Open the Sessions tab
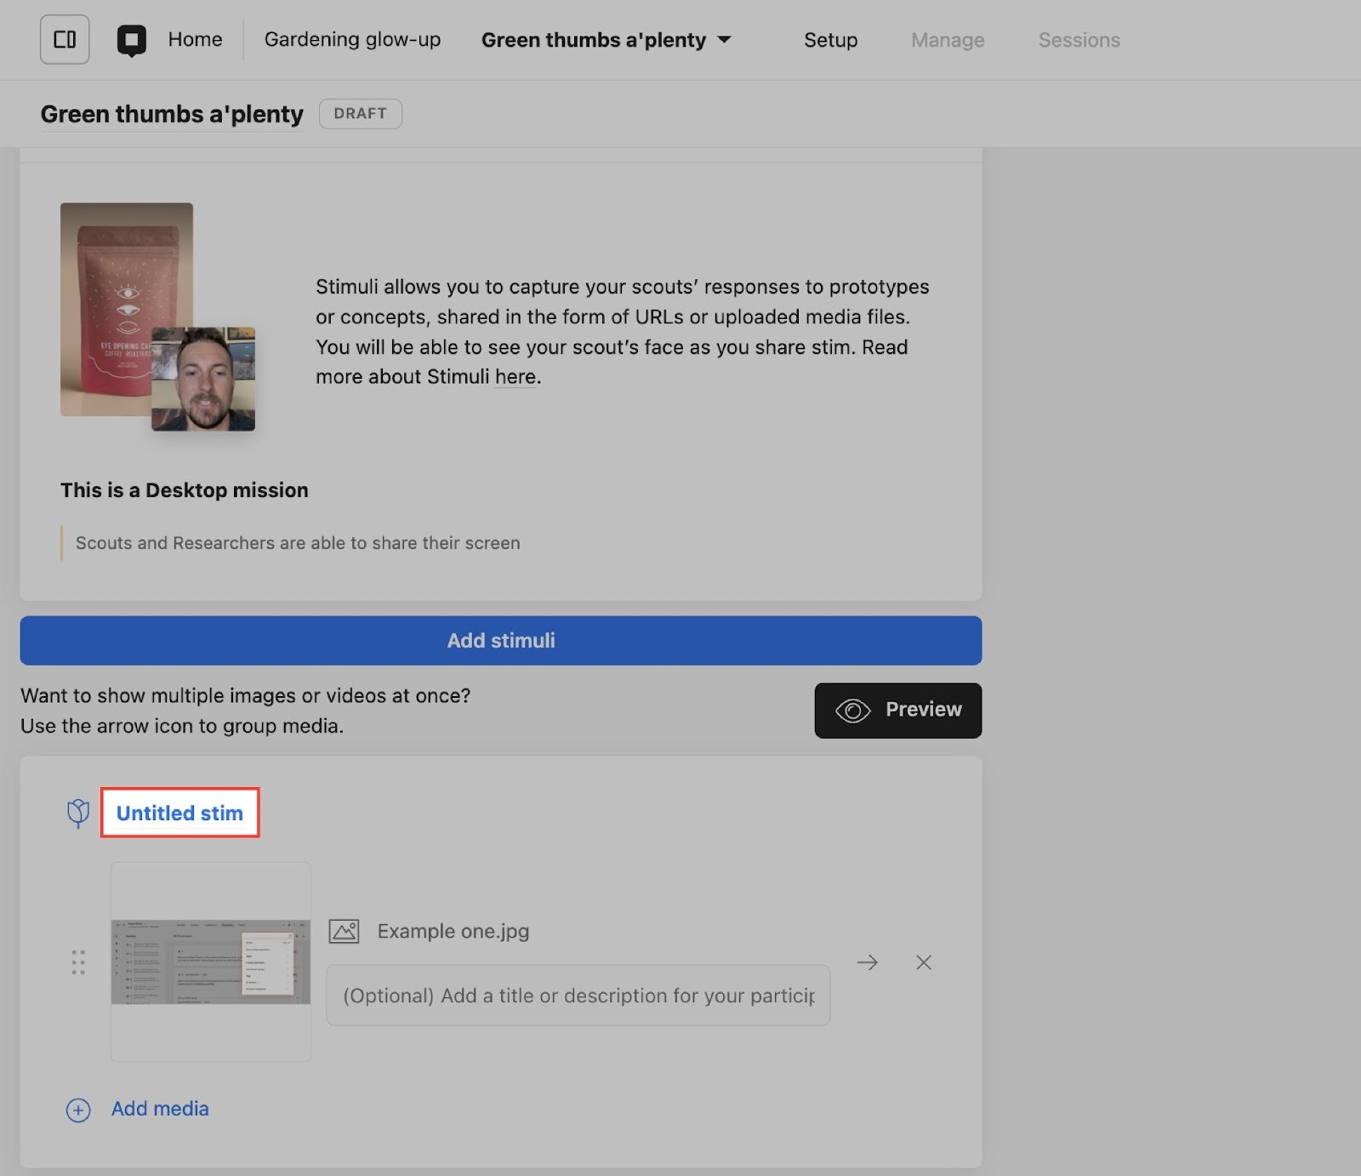This screenshot has width=1361, height=1176. 1079,40
